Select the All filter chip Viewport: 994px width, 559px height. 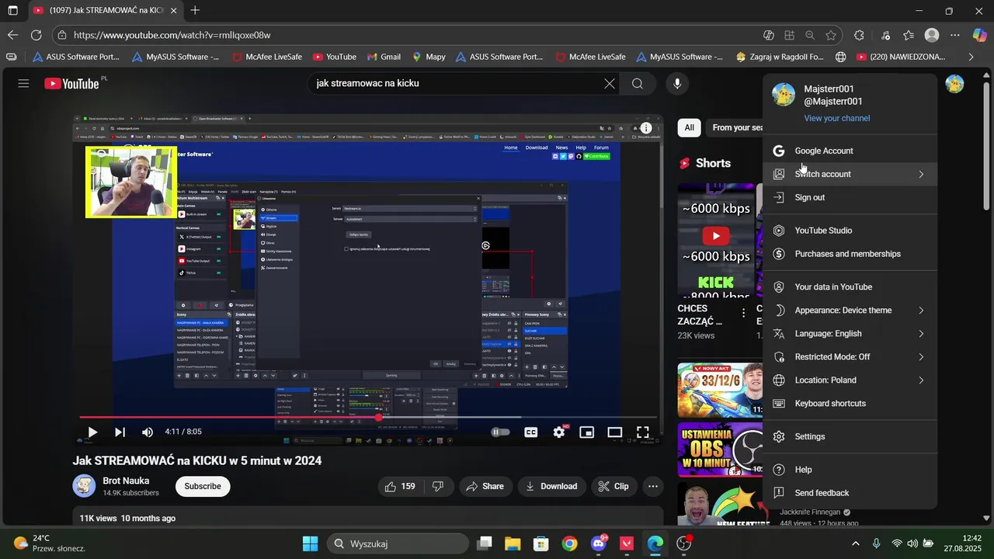pyautogui.click(x=689, y=127)
